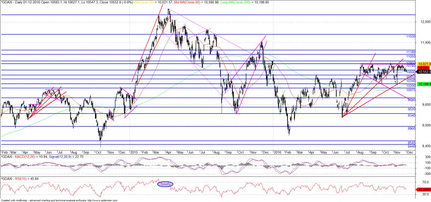Open the http://www.amibroker.com link in footer
The height and width of the screenshot is (202, 431).
point(102,200)
